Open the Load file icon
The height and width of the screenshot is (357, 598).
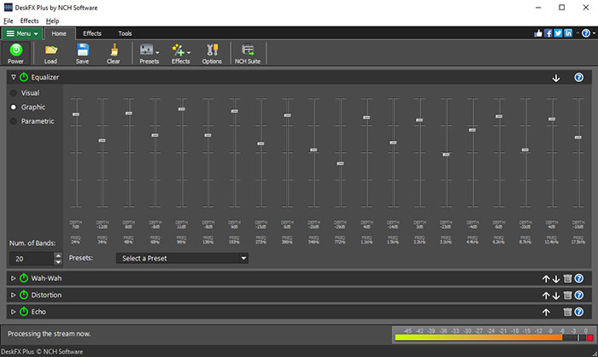tap(50, 53)
